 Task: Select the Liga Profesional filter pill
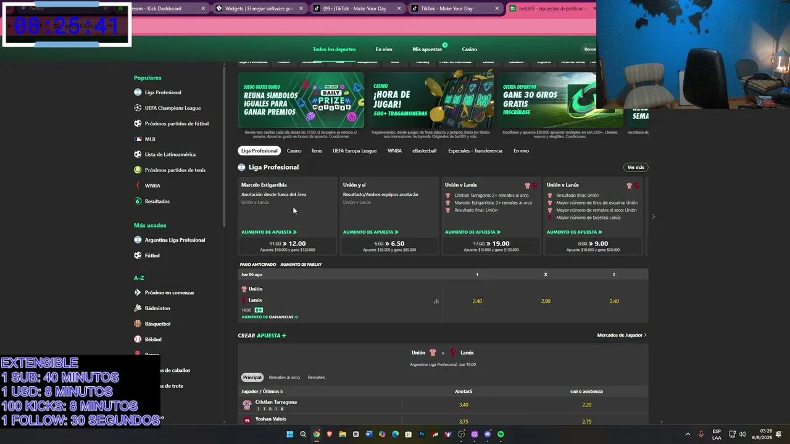pos(259,151)
